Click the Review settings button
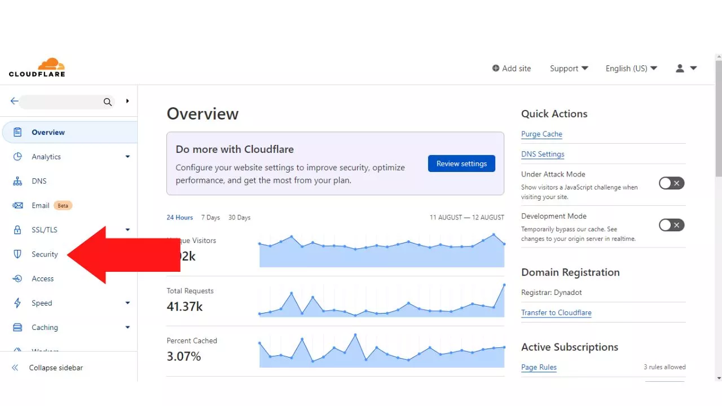The image size is (722, 406). point(461,164)
